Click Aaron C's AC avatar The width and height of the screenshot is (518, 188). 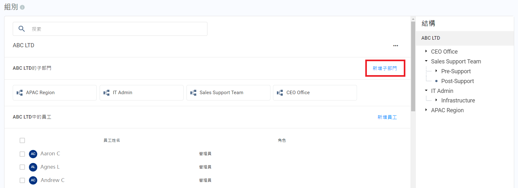coord(33,154)
